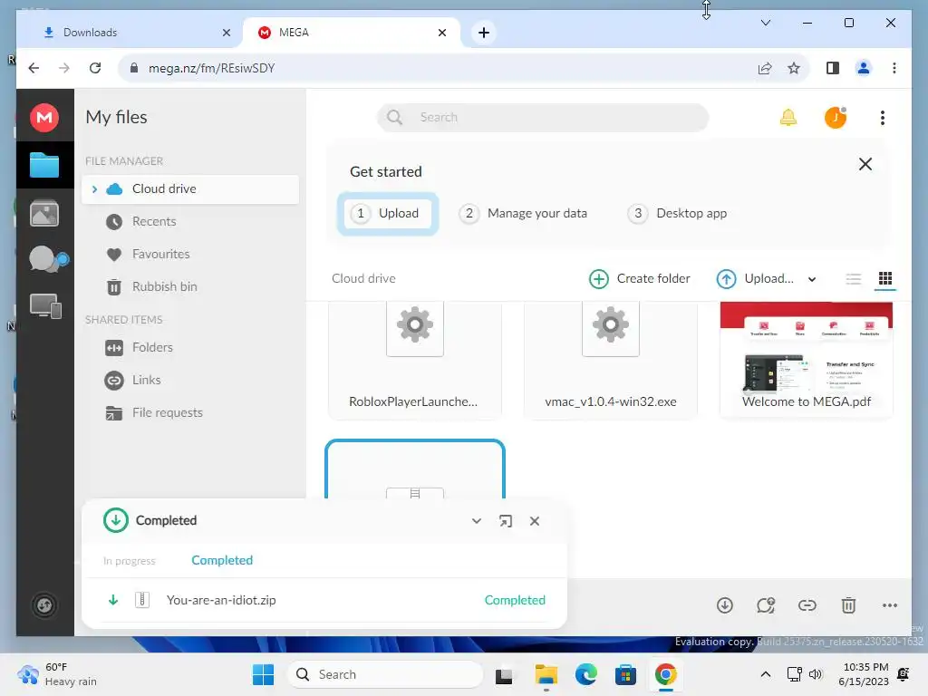
Task: Switch to list view
Action: [853, 279]
